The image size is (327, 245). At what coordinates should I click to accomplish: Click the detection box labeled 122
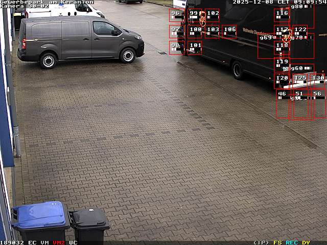[x=300, y=32]
